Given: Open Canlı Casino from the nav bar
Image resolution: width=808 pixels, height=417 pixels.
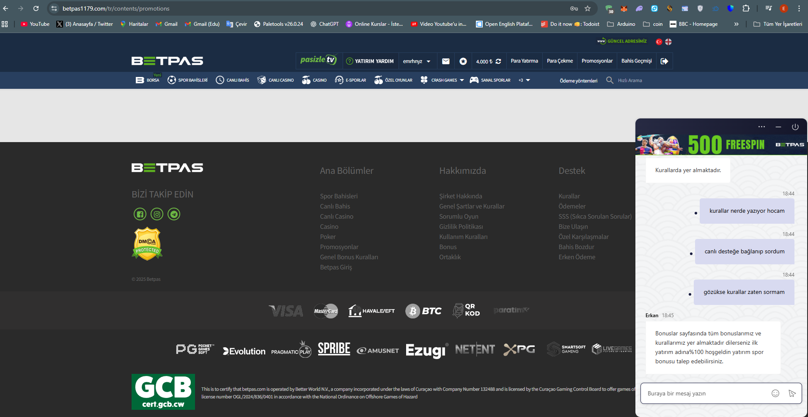Looking at the screenshot, I should coord(275,80).
